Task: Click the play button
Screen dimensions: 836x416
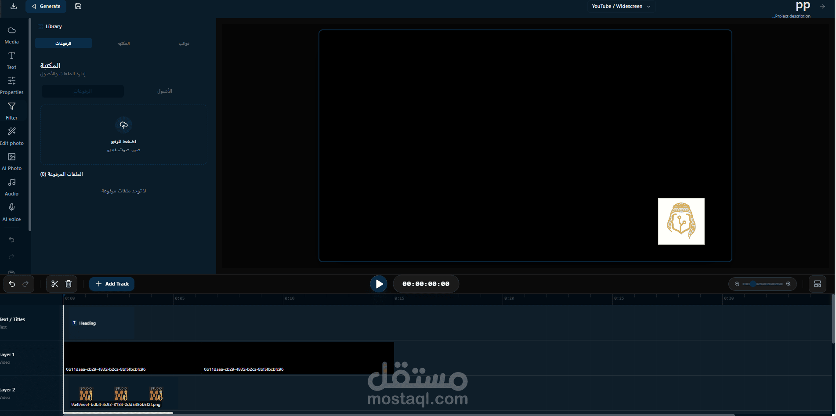Action: [x=379, y=284]
